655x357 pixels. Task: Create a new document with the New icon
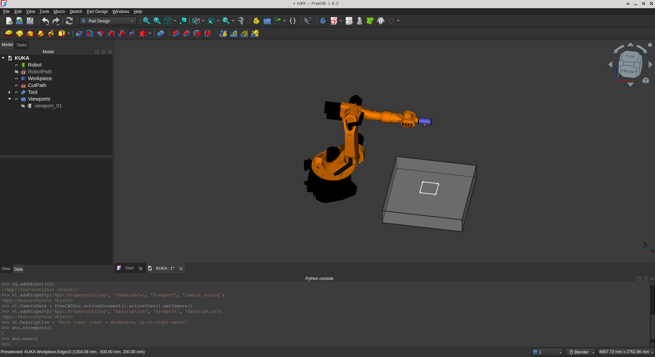tap(9, 21)
